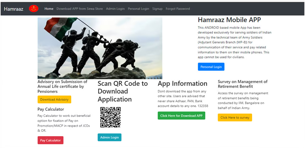Go to Admin Login in navbar
This screenshot has height=148, width=305.
click(115, 9)
